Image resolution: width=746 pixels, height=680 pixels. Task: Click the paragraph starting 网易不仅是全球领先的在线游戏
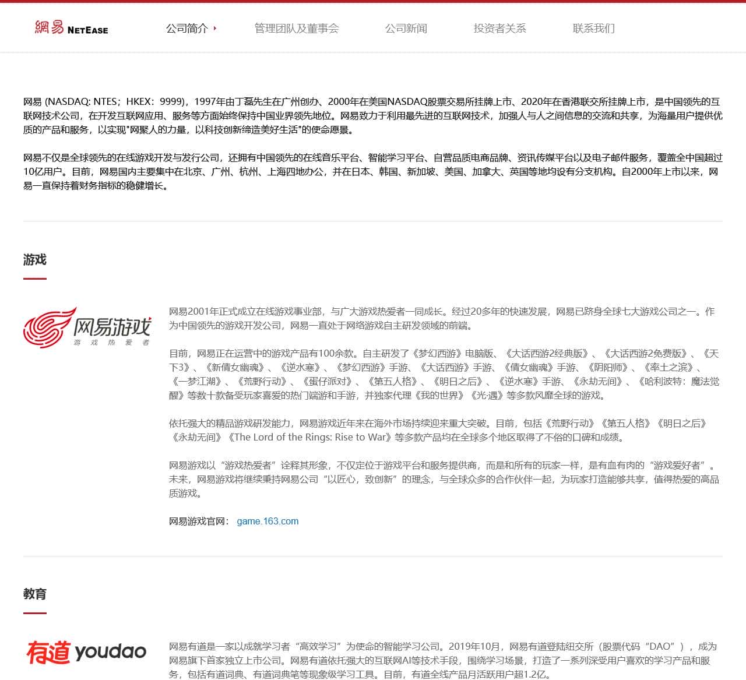coord(373,171)
